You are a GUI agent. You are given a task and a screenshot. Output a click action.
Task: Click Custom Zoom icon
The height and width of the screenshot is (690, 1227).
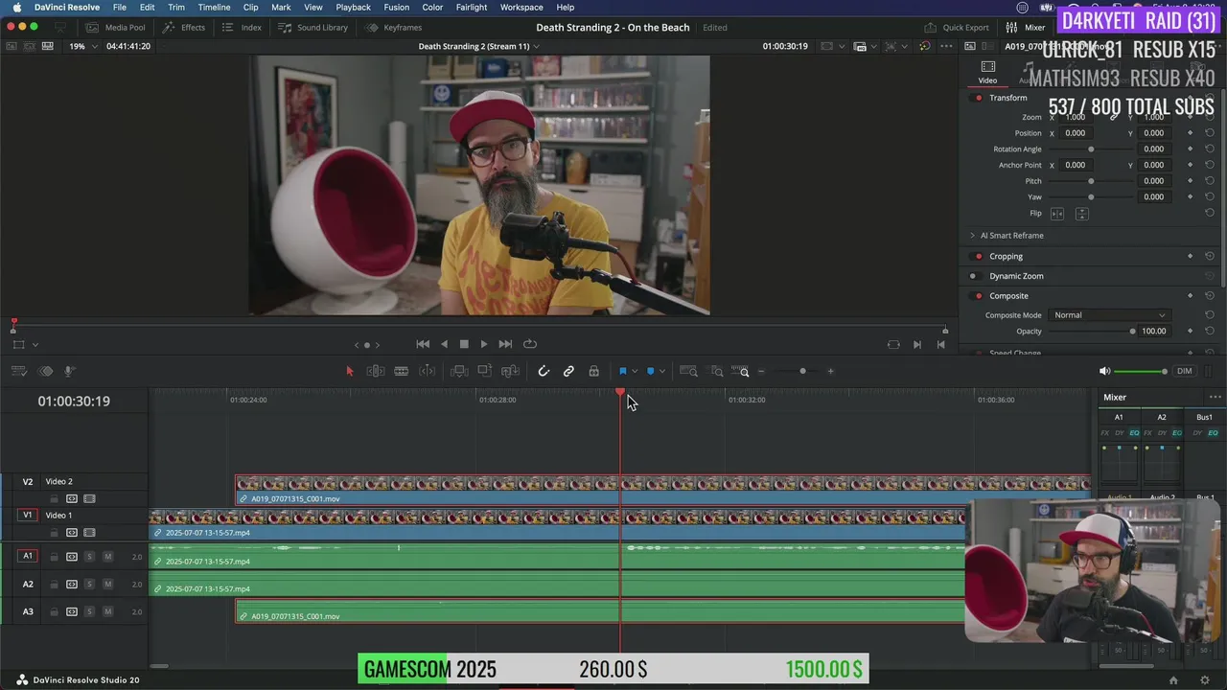point(740,371)
